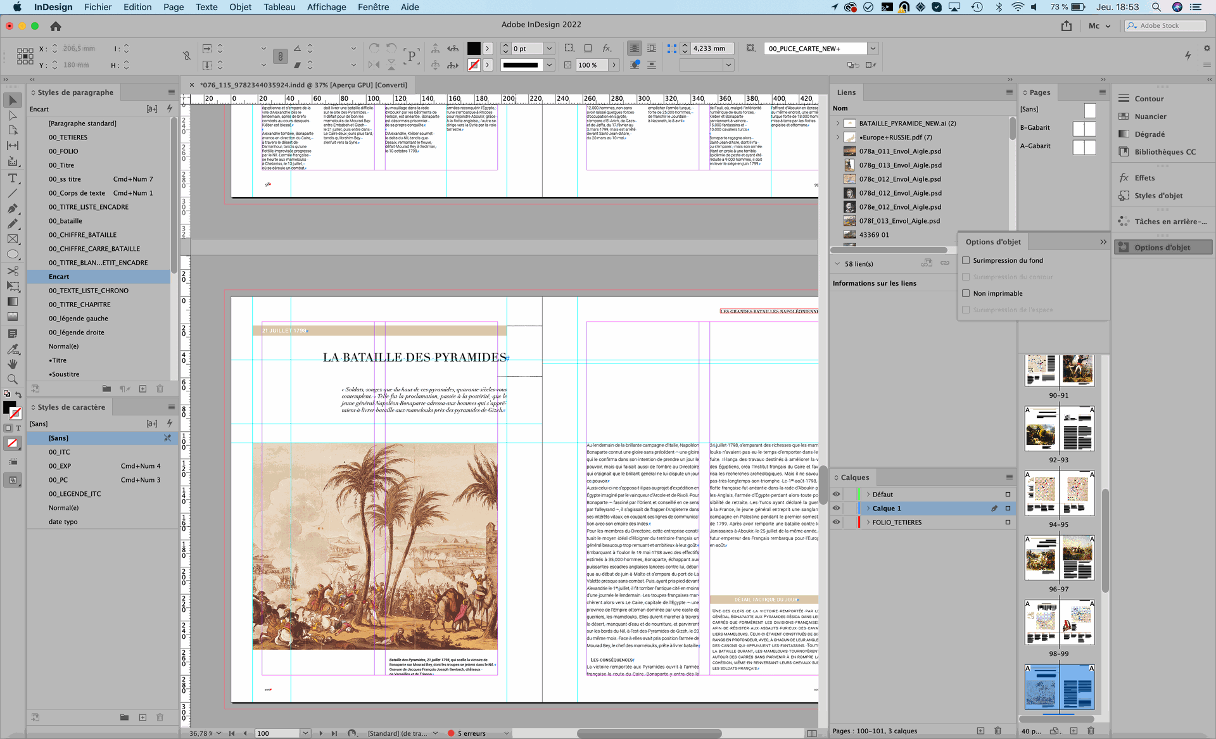Select the Zoom tool
This screenshot has height=739, width=1216.
point(13,379)
